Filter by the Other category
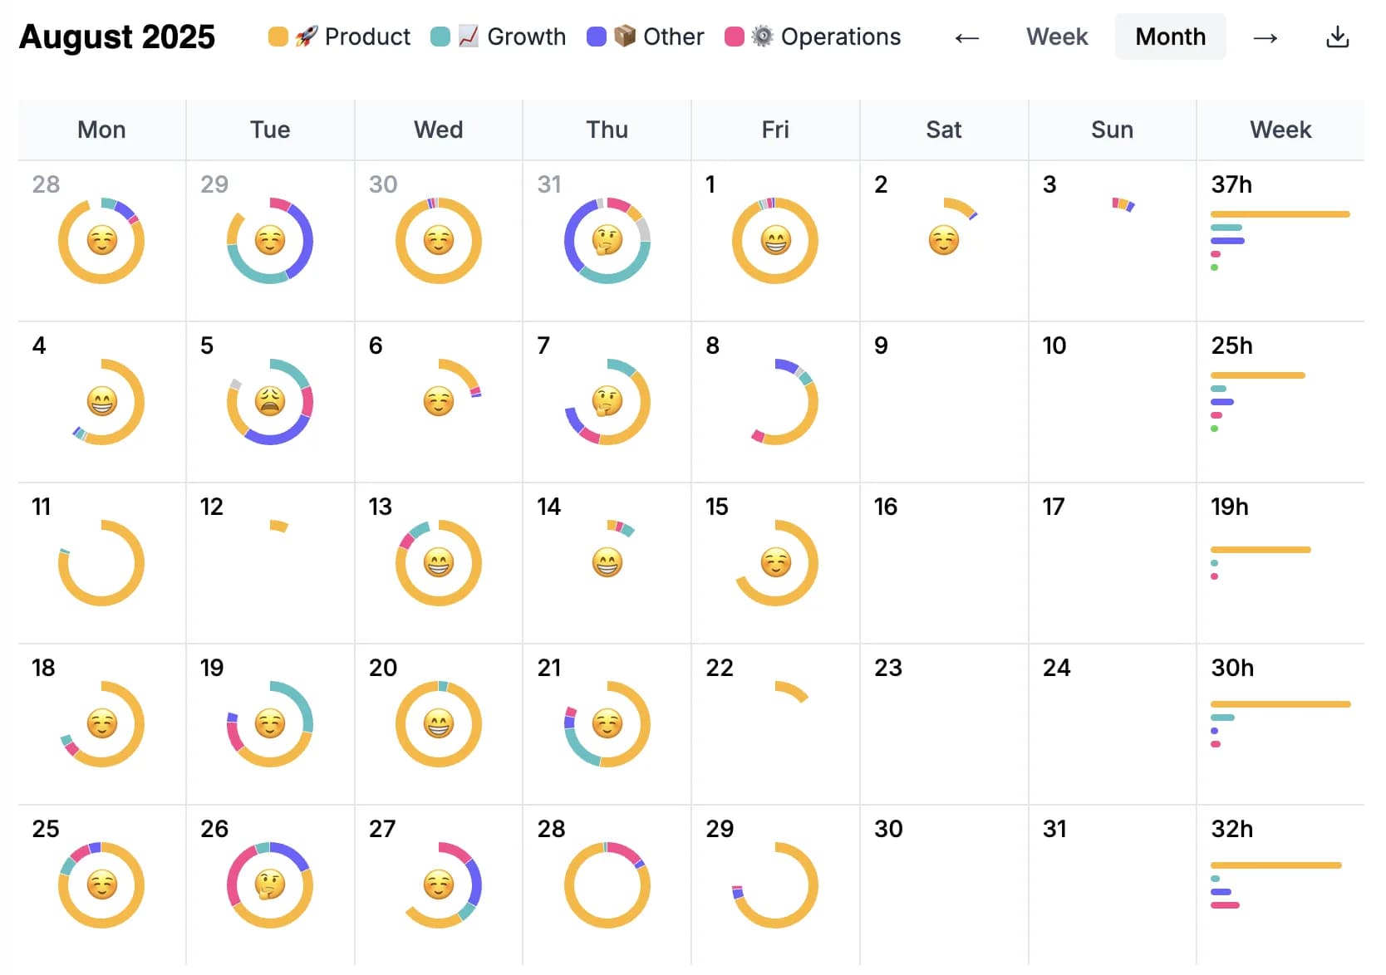 645,37
